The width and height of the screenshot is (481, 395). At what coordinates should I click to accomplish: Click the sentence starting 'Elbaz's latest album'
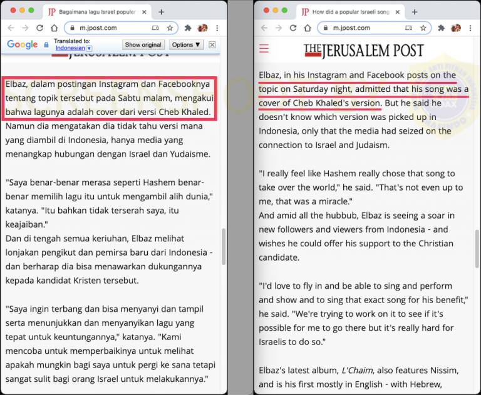[x=359, y=377]
